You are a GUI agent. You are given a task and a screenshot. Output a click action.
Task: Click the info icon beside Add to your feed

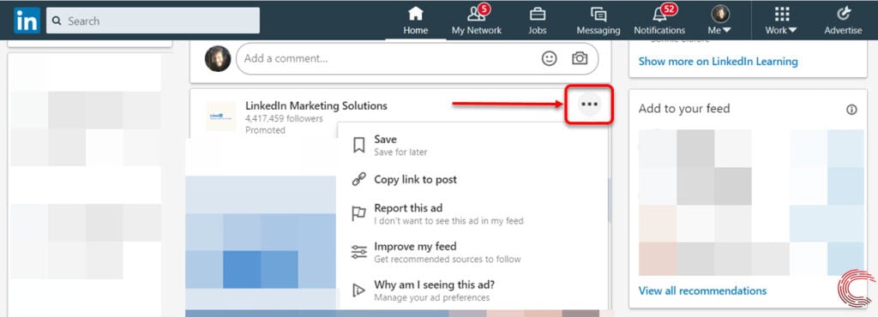coord(851,110)
